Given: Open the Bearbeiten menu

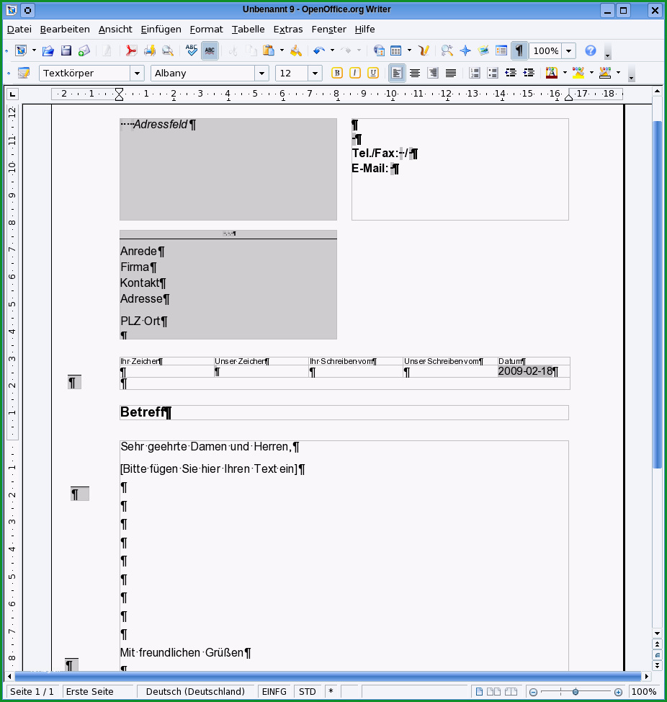Looking at the screenshot, I should coord(65,29).
